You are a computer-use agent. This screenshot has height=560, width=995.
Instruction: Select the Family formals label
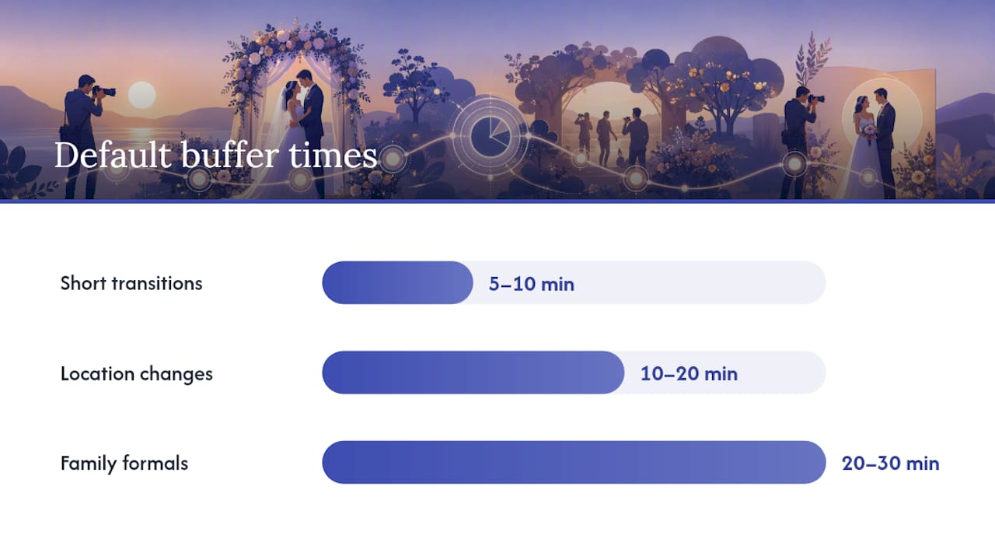(x=124, y=464)
